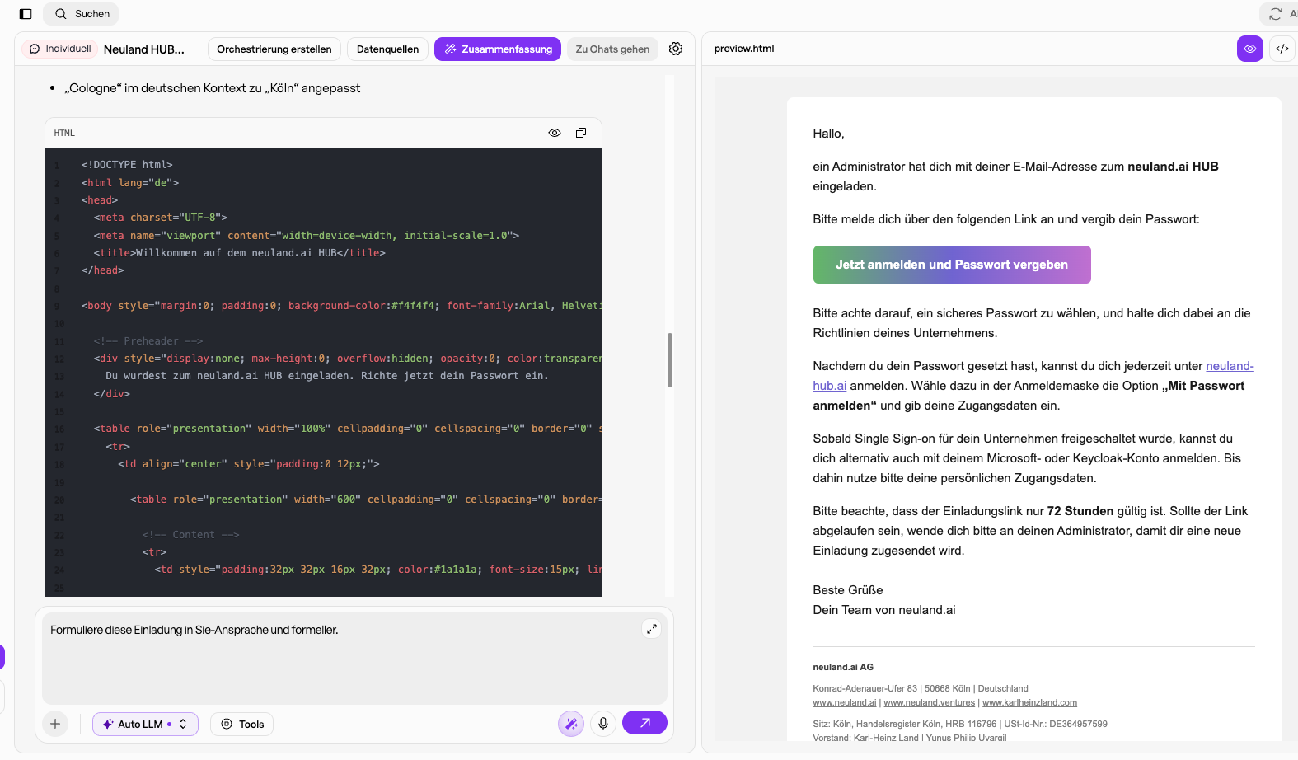The width and height of the screenshot is (1298, 760).
Task: Open the Suchen search box
Action: (x=81, y=14)
